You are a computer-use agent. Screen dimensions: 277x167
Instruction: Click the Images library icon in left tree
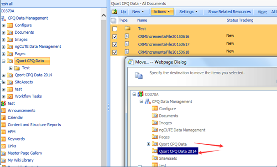tap(10, 40)
